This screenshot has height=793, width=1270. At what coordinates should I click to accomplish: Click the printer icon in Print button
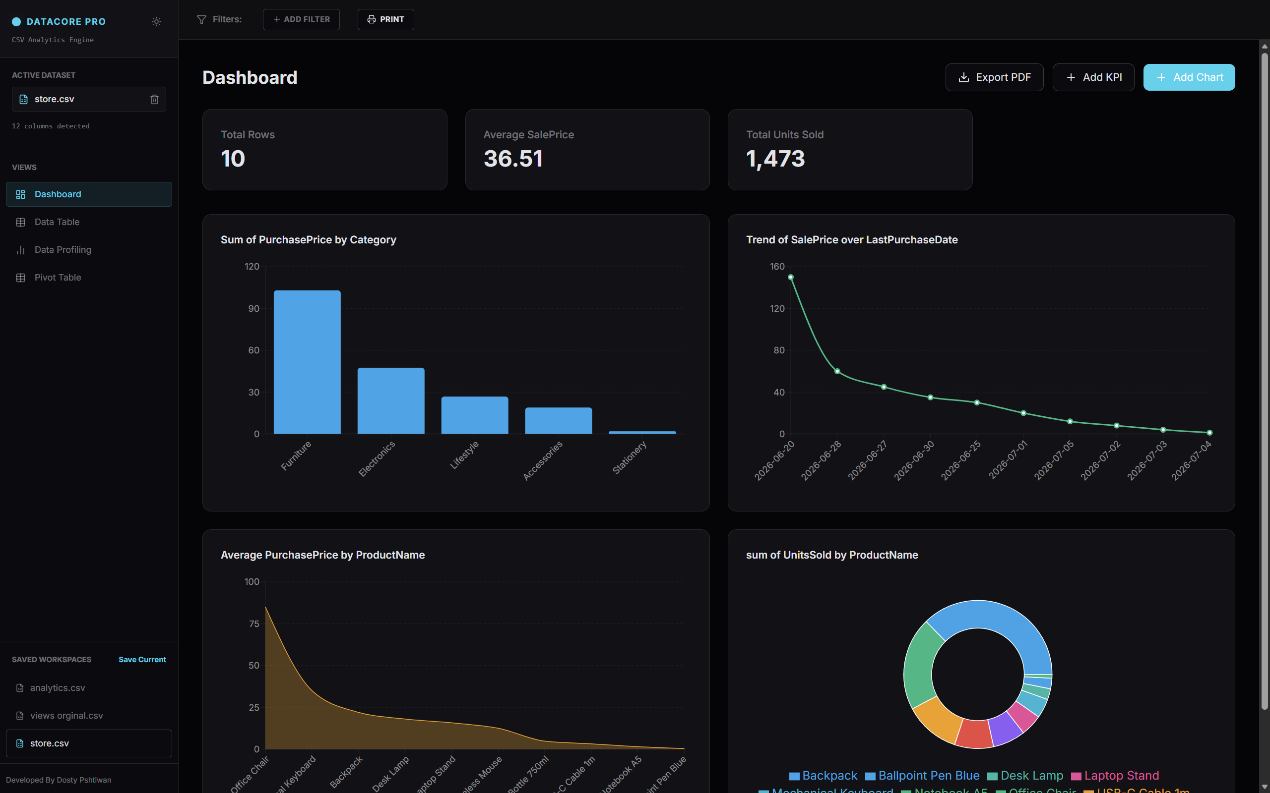click(x=372, y=19)
